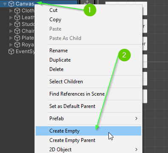The height and width of the screenshot is (153, 168).
Task: Select the Cloth object name
Action: coord(28,11)
